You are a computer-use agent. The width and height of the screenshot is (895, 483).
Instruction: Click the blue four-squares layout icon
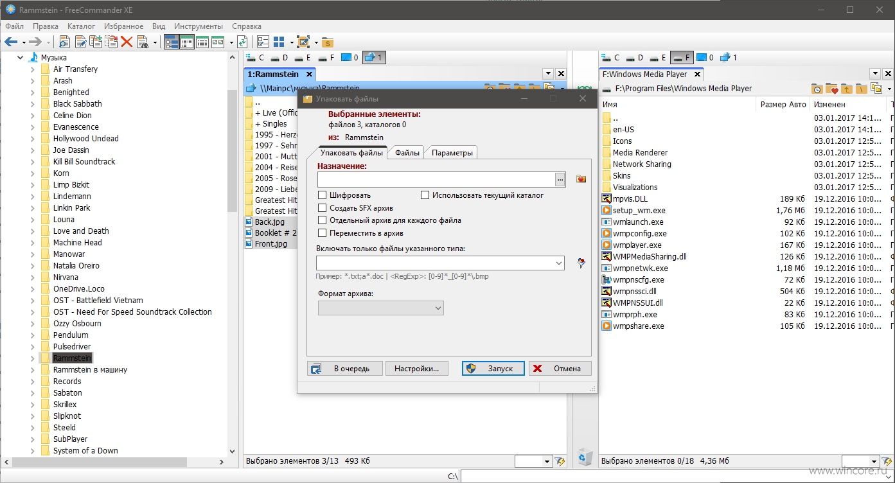tap(279, 42)
